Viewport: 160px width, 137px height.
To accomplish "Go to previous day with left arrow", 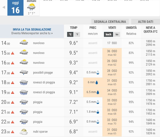I will (x=4, y=7).
